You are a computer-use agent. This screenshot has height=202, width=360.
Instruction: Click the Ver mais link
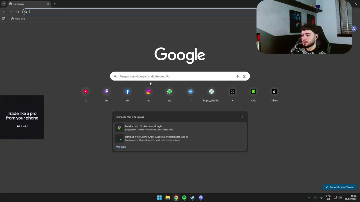pyautogui.click(x=121, y=147)
